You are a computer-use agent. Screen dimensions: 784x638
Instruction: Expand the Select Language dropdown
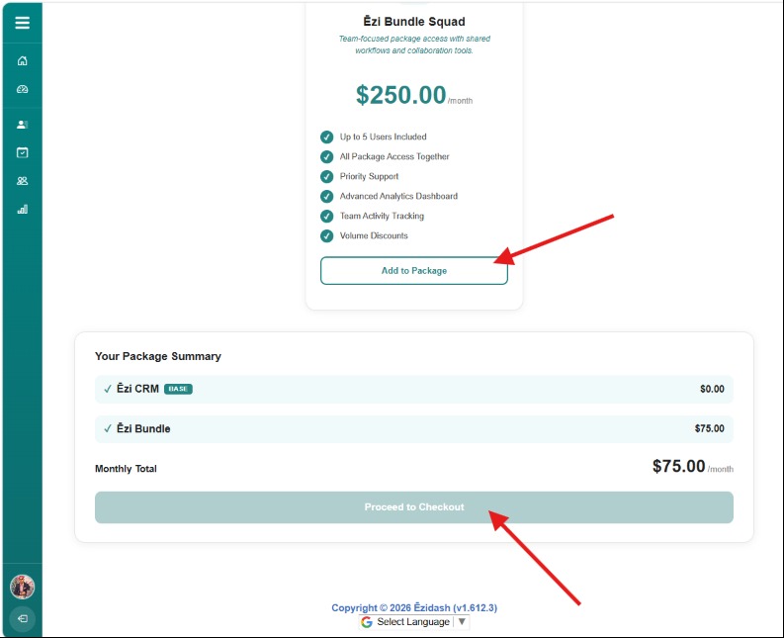pyautogui.click(x=413, y=622)
